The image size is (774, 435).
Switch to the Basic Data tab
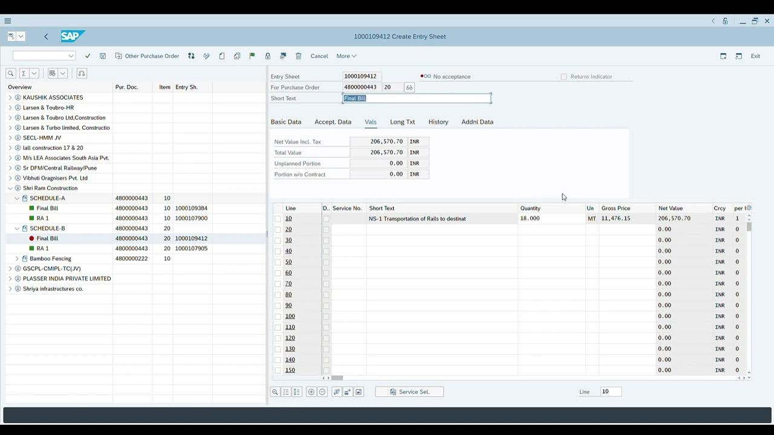click(x=286, y=122)
